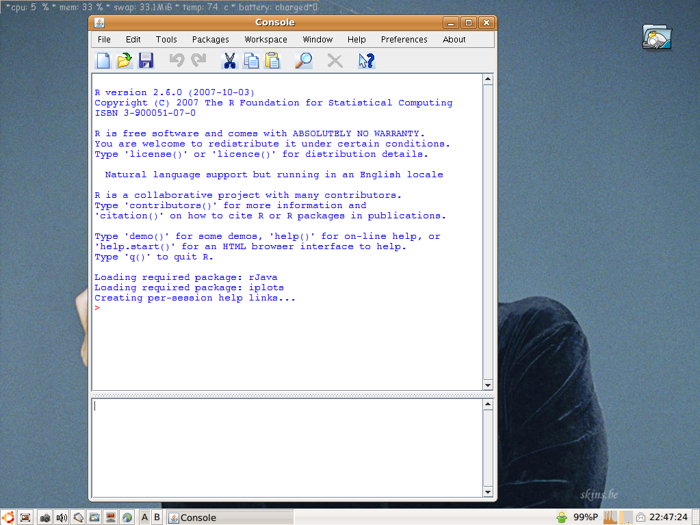Open the Help menu
Image resolution: width=700 pixels, height=525 pixels.
coord(357,39)
